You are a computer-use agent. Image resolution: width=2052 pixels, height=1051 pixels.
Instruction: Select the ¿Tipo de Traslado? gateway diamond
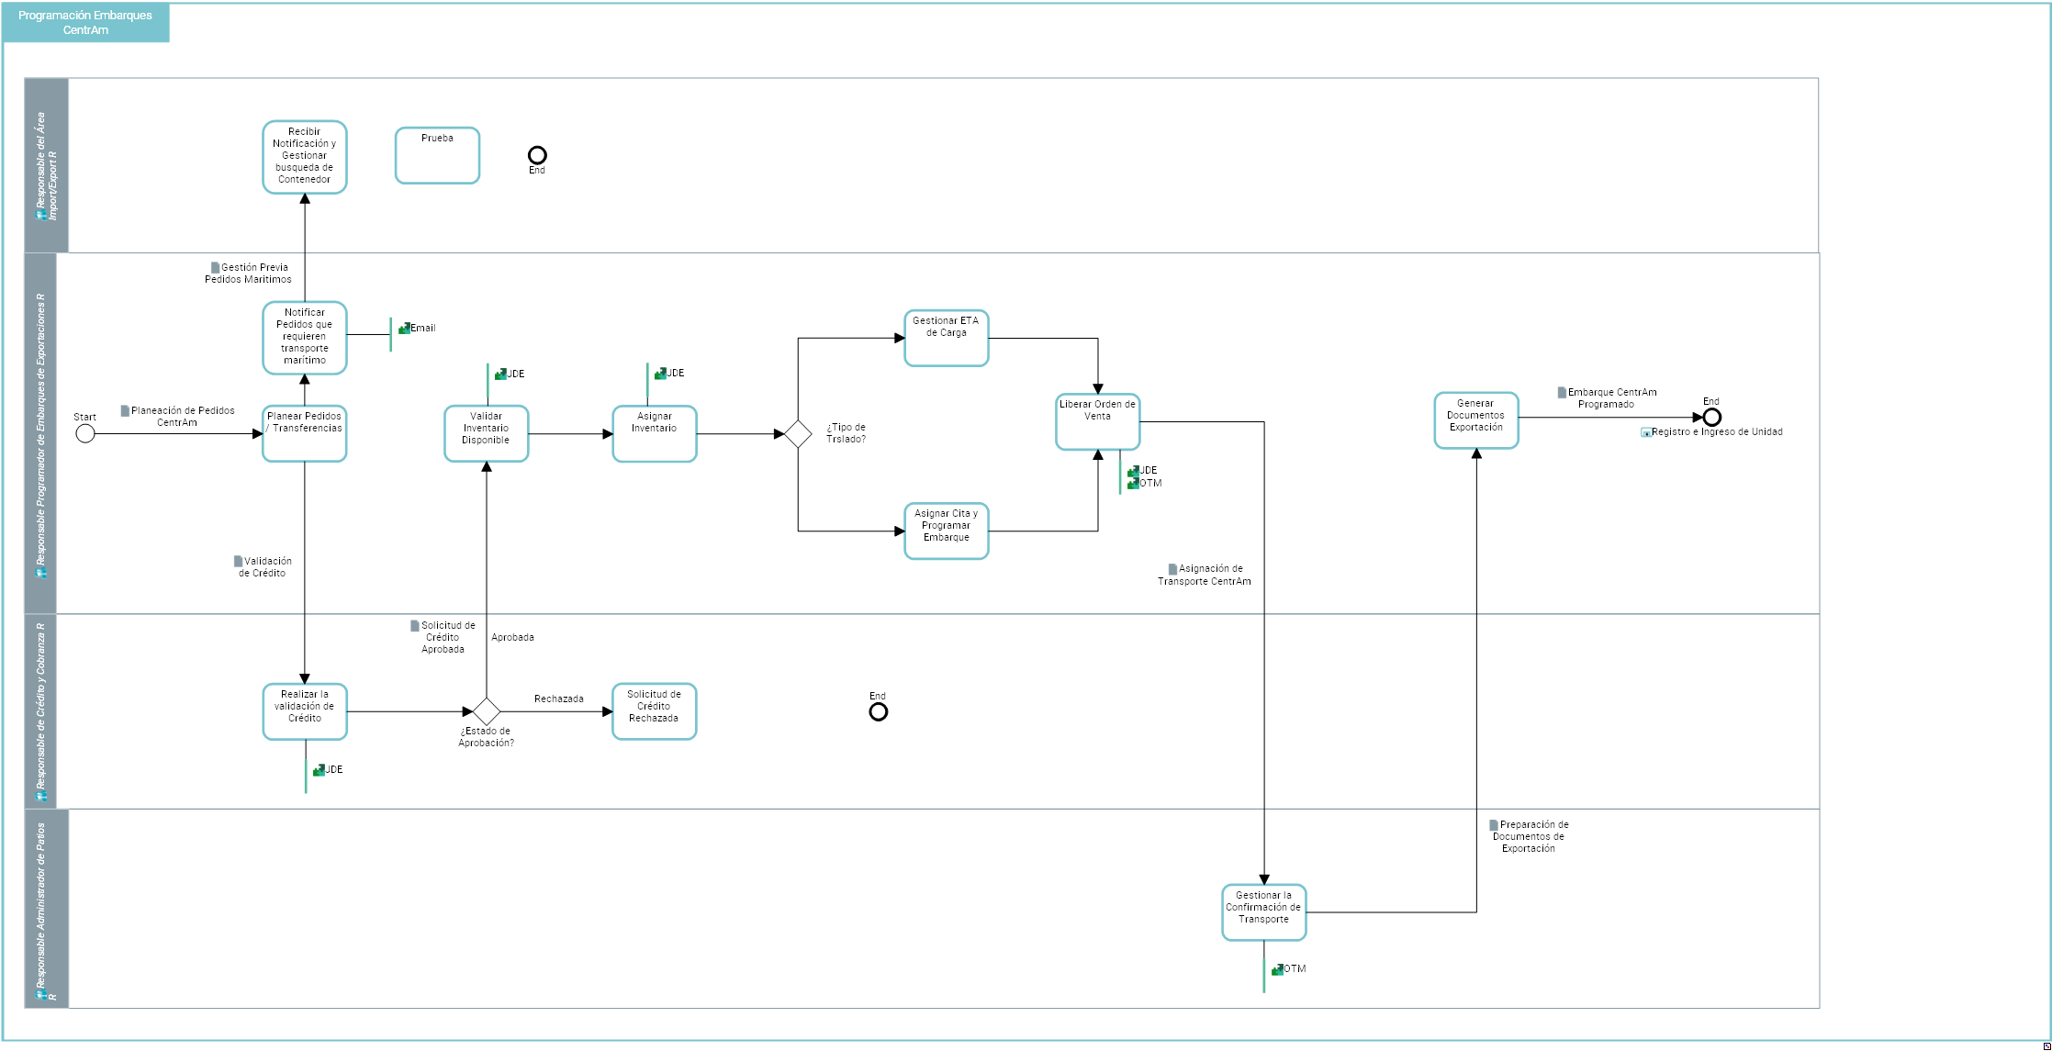point(798,433)
